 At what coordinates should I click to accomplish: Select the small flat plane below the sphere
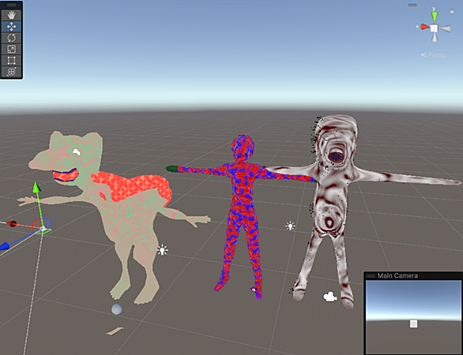(115, 331)
